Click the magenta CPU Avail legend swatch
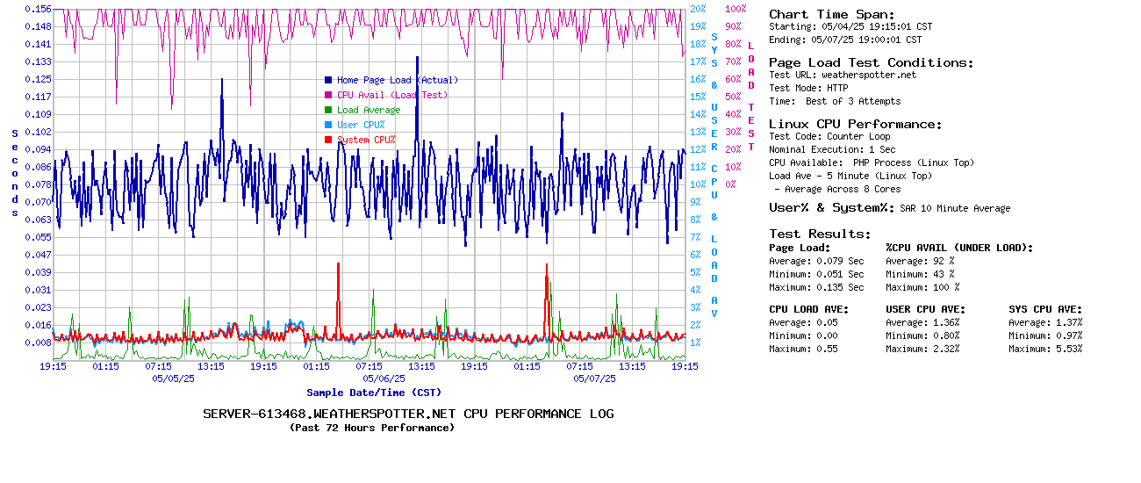Image resolution: width=1141 pixels, height=483 pixels. pyautogui.click(x=328, y=95)
